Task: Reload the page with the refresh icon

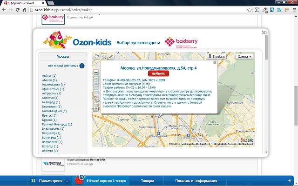Action: click(18, 10)
